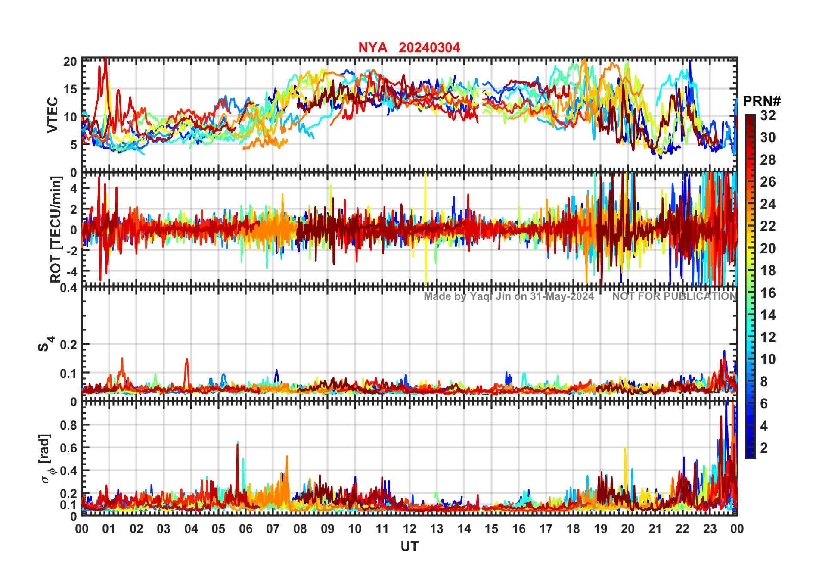819x573 pixels.
Task: Click colorbar tick label "24"
Action: 768,204
